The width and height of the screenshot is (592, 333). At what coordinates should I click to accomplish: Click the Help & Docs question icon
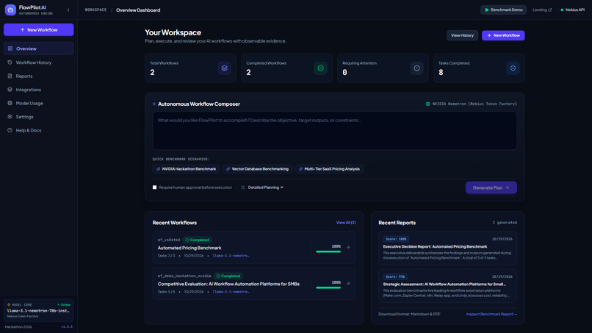[x=10, y=130]
